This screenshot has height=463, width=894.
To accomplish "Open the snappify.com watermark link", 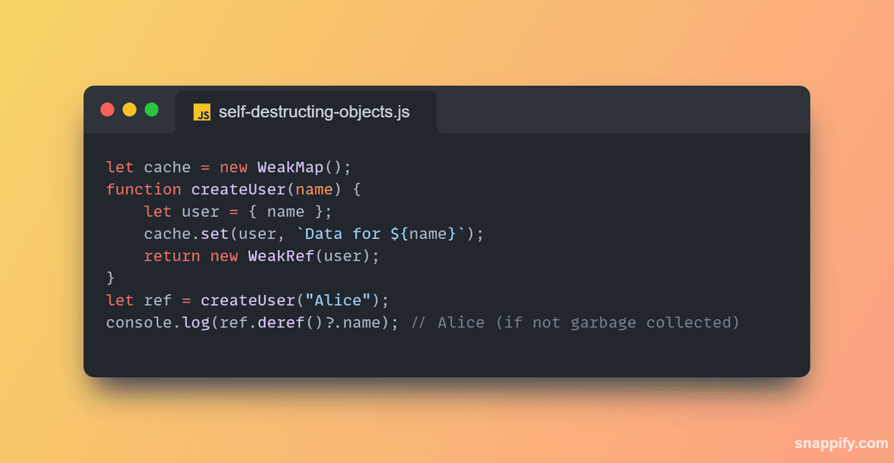I will pos(841,443).
